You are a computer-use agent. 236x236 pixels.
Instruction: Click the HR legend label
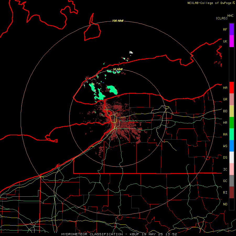tap(225, 123)
